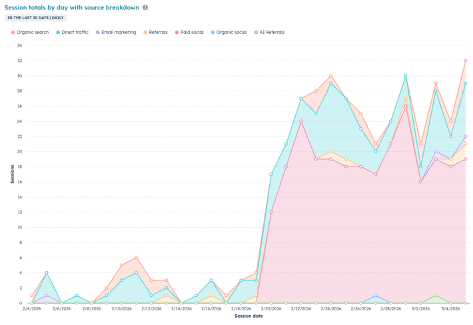The height and width of the screenshot is (325, 473).
Task: Click the Direct traffic legend dot
Action: 59,32
